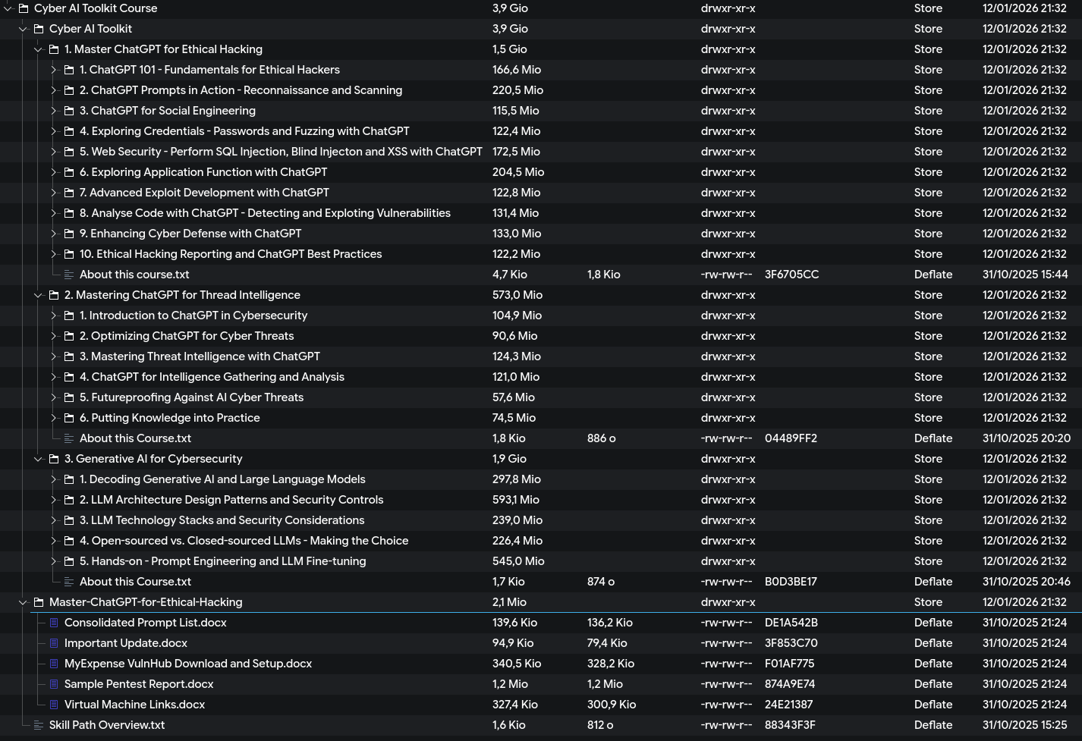The image size is (1082, 741).
Task: Collapse 1. Master ChatGPT for Ethical Hacking
Action: click(x=38, y=49)
